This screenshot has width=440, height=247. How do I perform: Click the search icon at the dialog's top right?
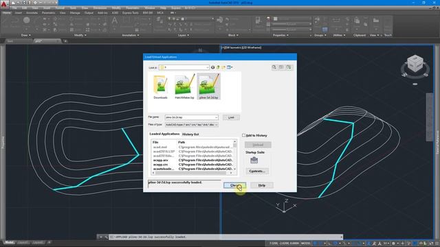pyautogui.click(x=274, y=67)
